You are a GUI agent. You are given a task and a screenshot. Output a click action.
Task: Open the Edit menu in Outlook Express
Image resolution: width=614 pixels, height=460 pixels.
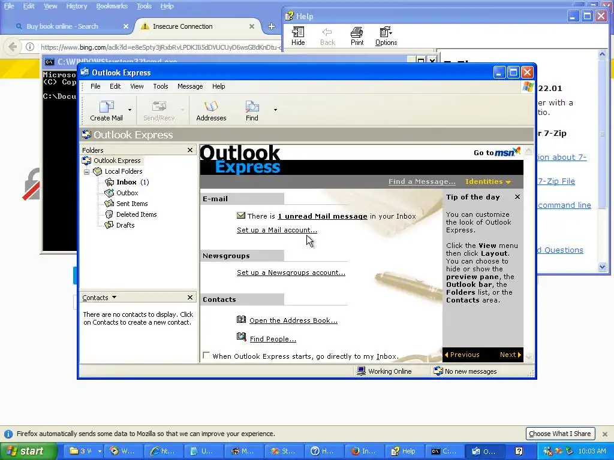[115, 86]
